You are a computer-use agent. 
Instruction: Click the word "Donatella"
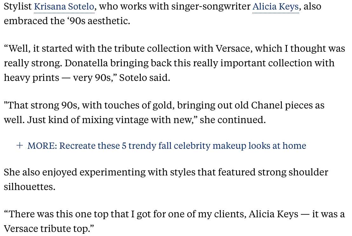coord(86,63)
